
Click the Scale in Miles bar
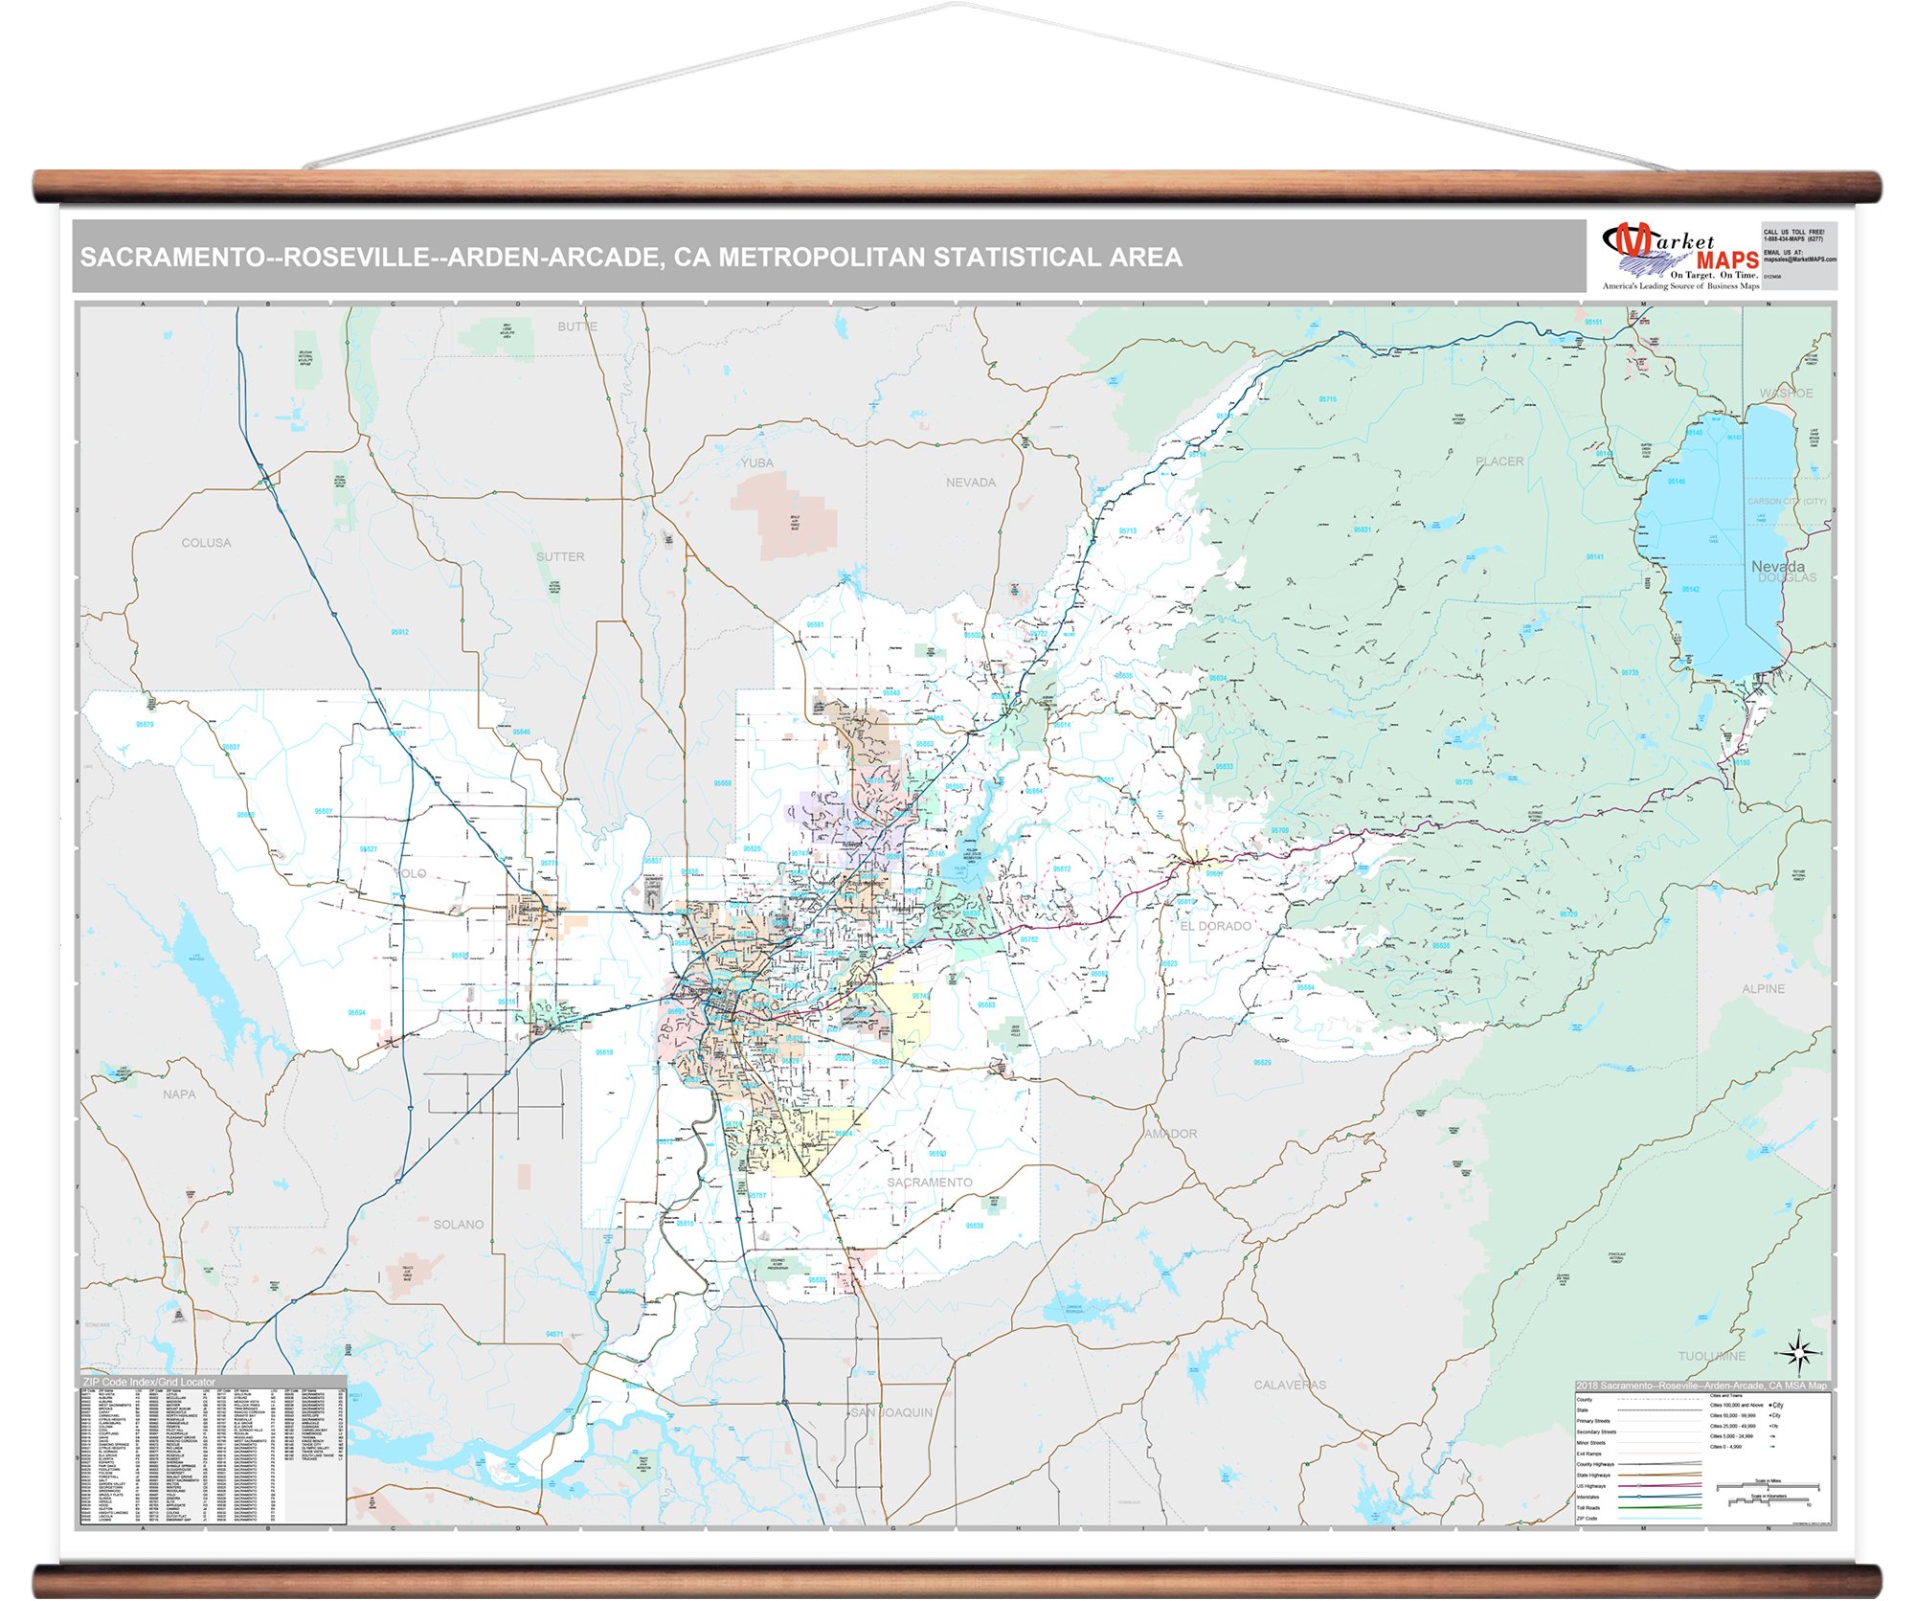[x=1769, y=1486]
